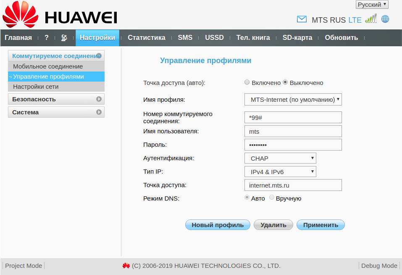The image size is (402, 275).
Task: Switch to the Статистика tab
Action: [146, 38]
